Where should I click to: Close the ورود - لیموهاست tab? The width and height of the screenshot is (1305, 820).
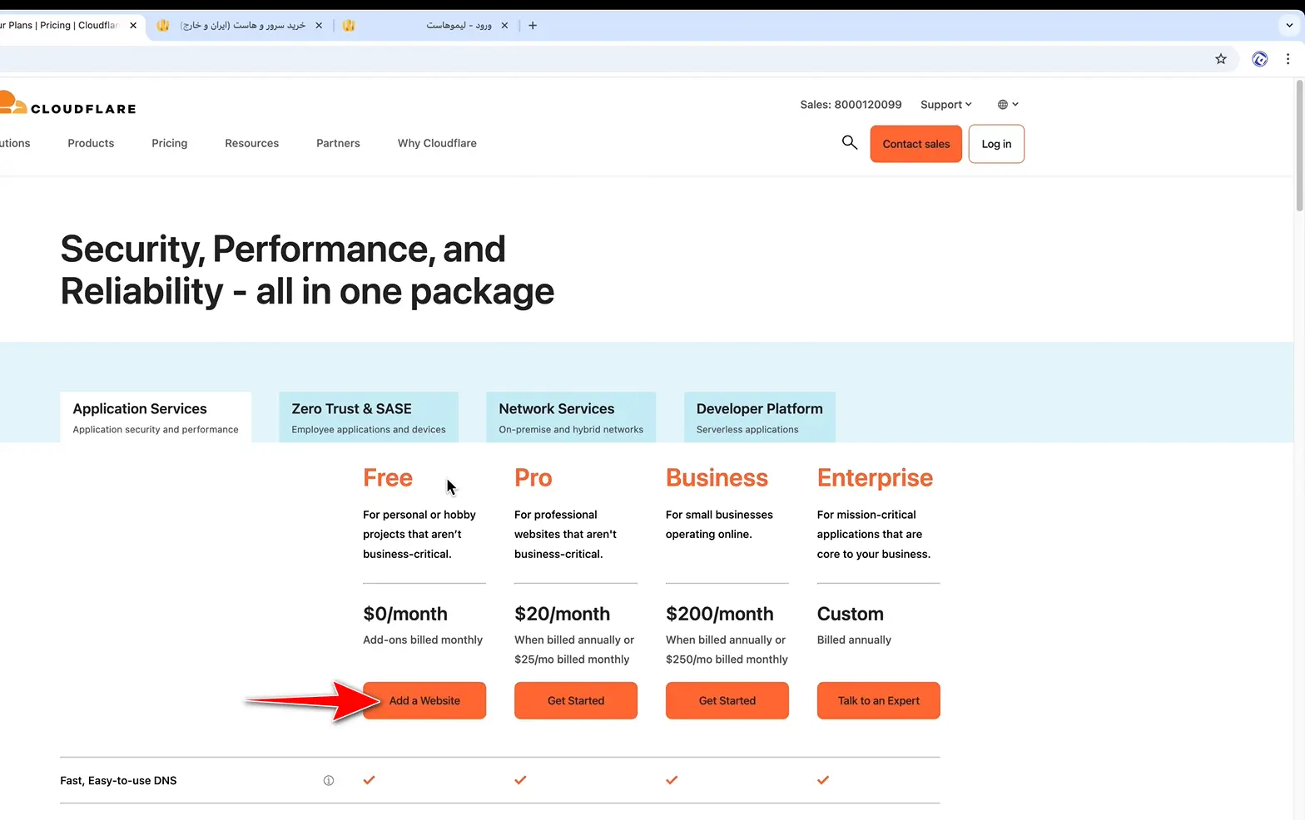(504, 26)
